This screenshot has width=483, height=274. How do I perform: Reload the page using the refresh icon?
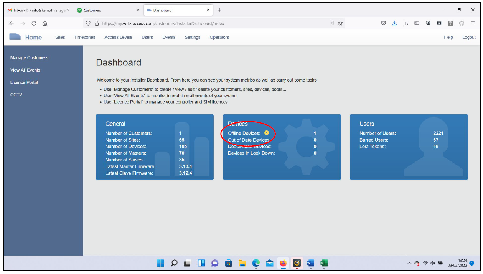pos(34,23)
